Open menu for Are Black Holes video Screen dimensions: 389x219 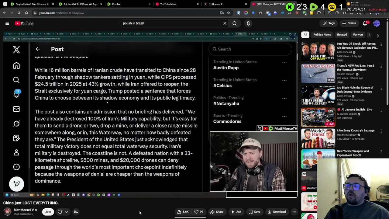pyautogui.click(x=381, y=88)
